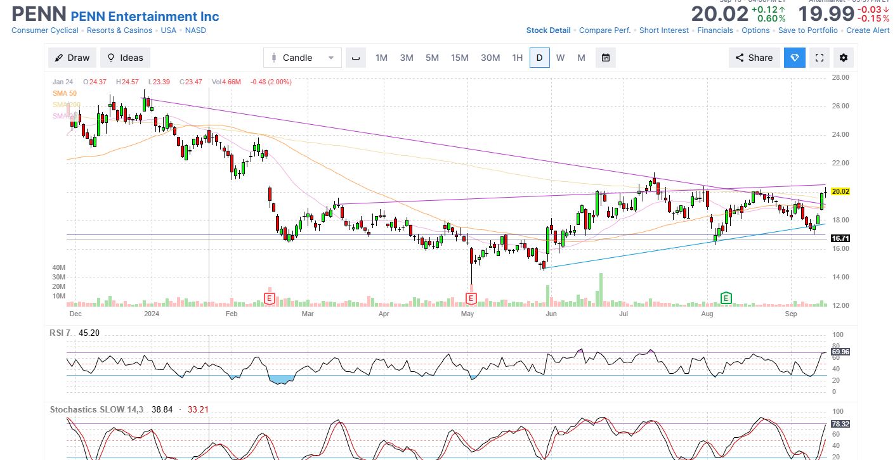Click the Save to Portfolio link
The image size is (895, 460).
(807, 30)
